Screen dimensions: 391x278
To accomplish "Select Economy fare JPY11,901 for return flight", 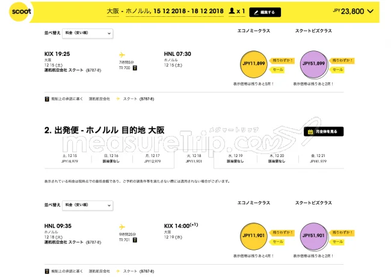I will pos(253,235).
